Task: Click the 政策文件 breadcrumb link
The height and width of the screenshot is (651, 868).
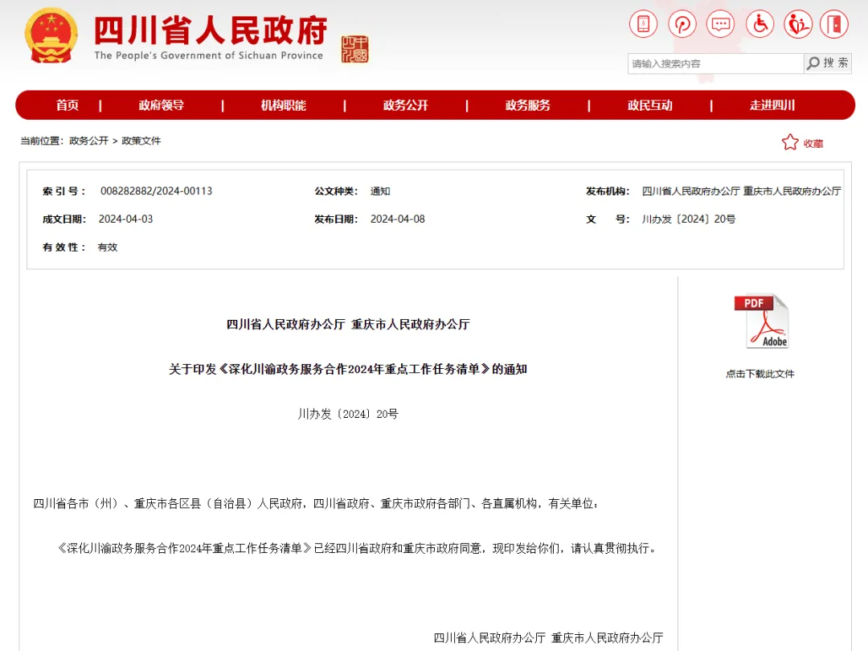Action: pos(141,141)
